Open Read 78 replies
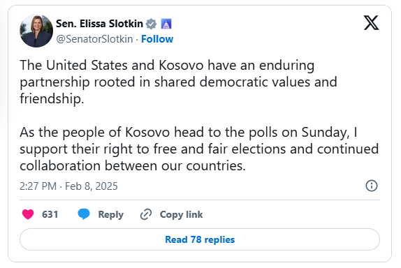The height and width of the screenshot is (268, 401). [x=200, y=239]
